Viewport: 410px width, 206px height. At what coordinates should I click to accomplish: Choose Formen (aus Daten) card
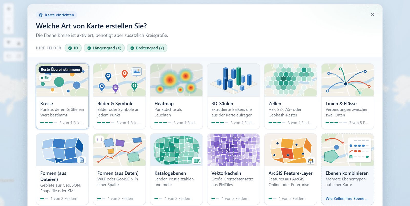click(x=119, y=169)
